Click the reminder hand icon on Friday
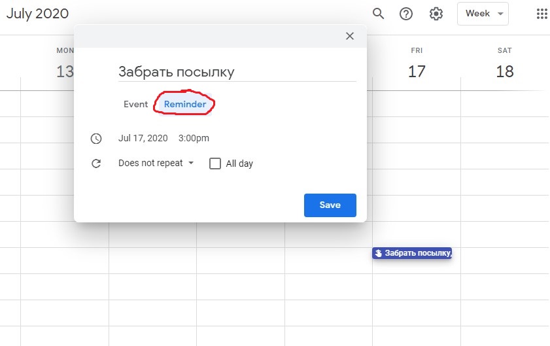 (x=378, y=253)
